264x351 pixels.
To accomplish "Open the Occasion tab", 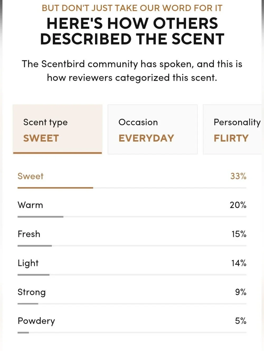I will [153, 129].
